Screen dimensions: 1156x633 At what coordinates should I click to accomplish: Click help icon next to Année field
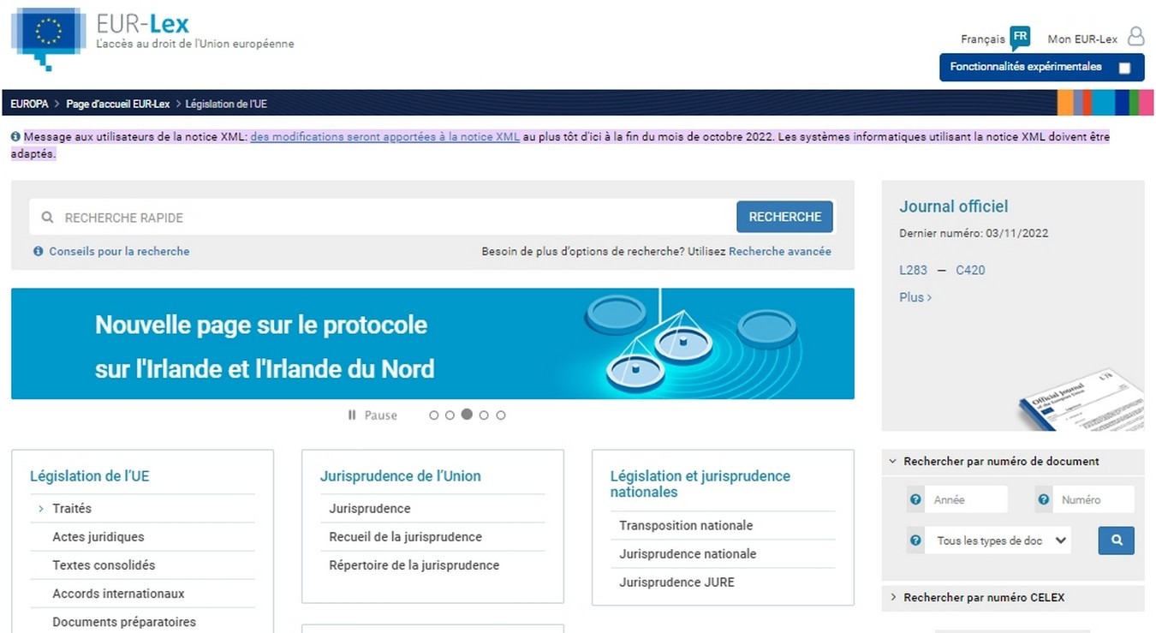tap(915, 499)
